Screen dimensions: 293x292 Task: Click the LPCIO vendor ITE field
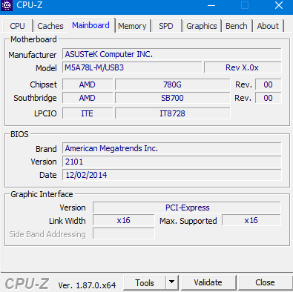tap(88, 113)
